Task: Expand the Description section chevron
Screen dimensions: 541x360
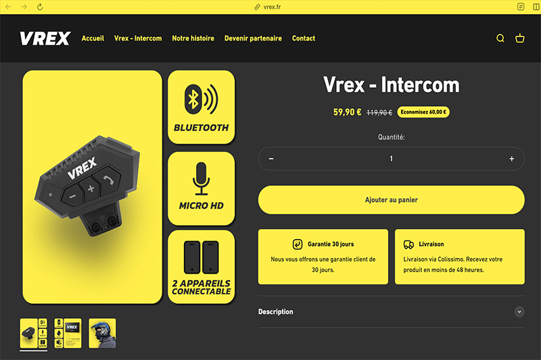Action: [519, 312]
